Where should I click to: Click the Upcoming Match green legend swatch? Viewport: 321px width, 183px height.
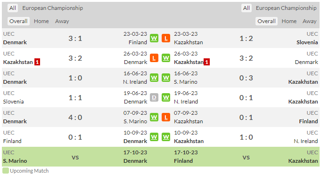pos(6,171)
